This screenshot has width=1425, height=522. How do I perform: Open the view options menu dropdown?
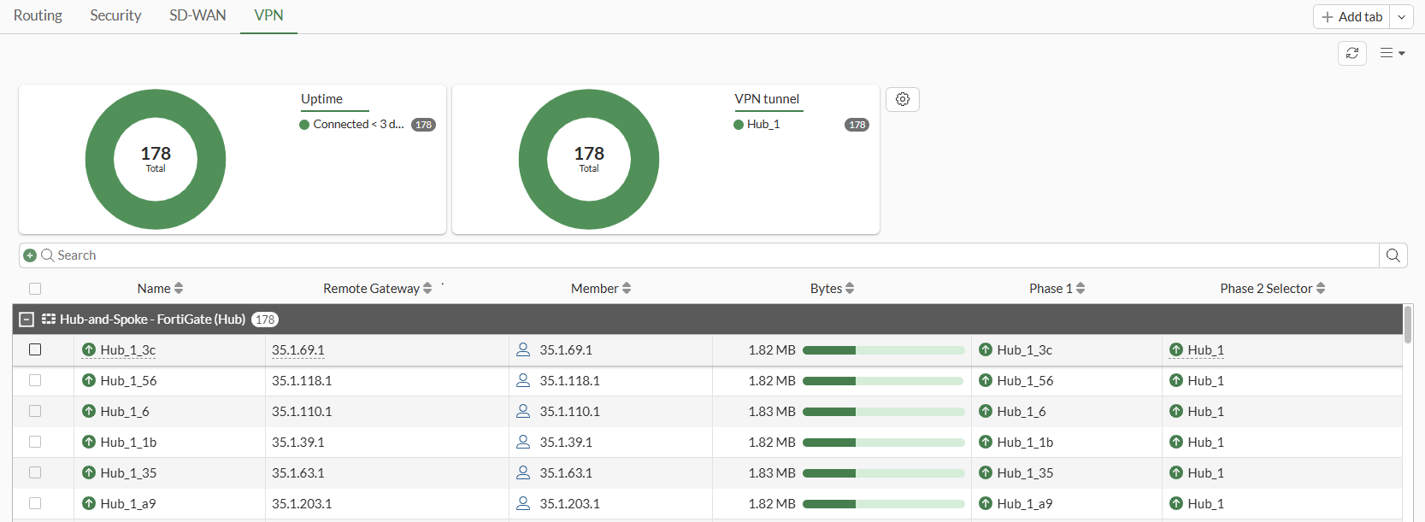coord(1392,53)
